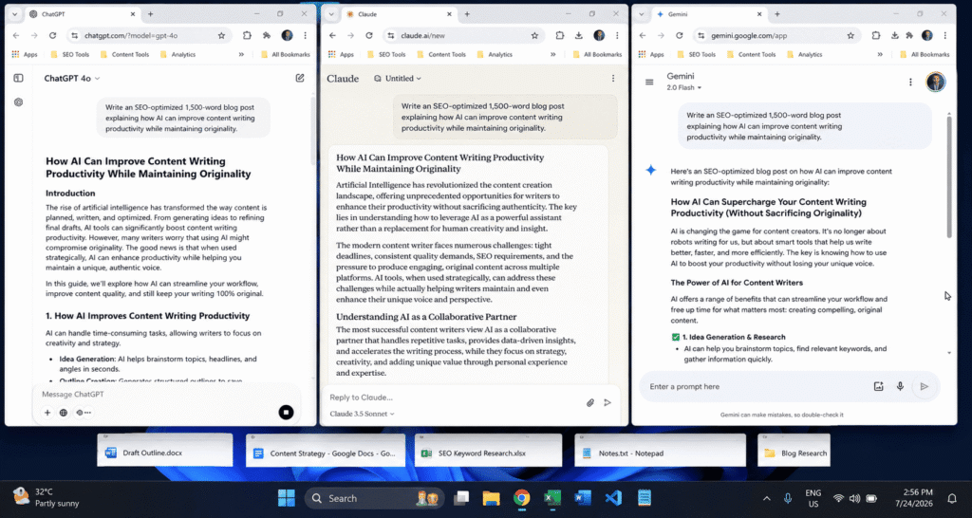Screen dimensions: 972x518
Task: Open the weather widget showing 32°C
Action: [x=47, y=497]
